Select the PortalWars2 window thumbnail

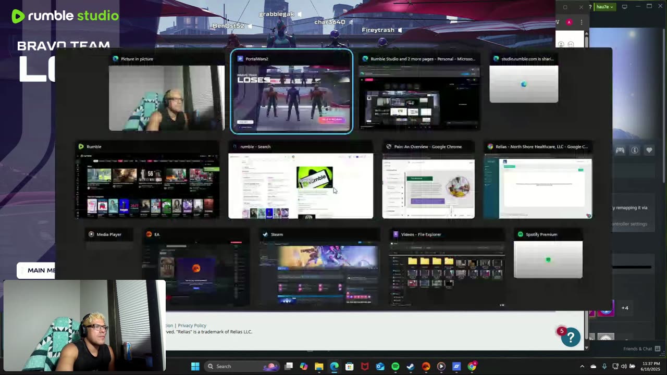coord(291,92)
